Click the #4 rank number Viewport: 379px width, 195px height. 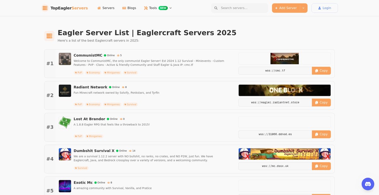pos(50,159)
